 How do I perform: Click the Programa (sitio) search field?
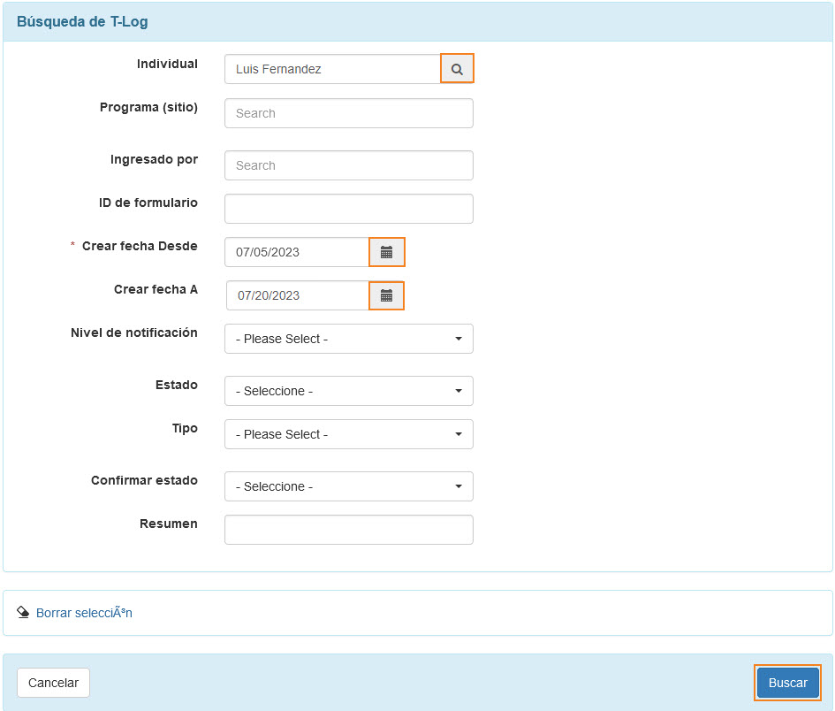coord(349,113)
